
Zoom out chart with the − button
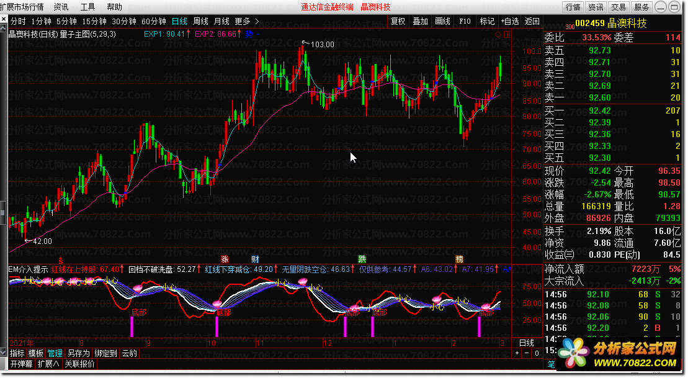click(x=527, y=353)
